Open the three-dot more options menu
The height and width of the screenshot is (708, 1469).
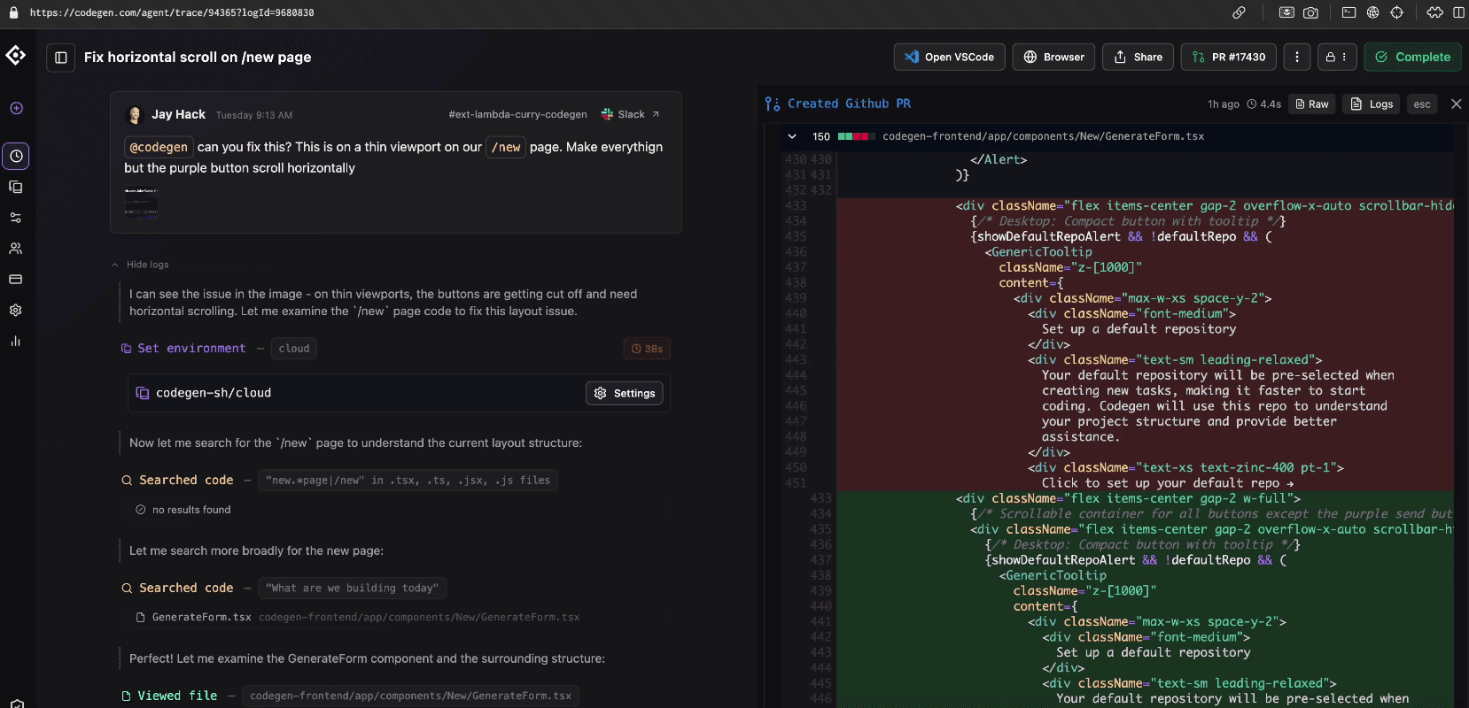pyautogui.click(x=1297, y=57)
